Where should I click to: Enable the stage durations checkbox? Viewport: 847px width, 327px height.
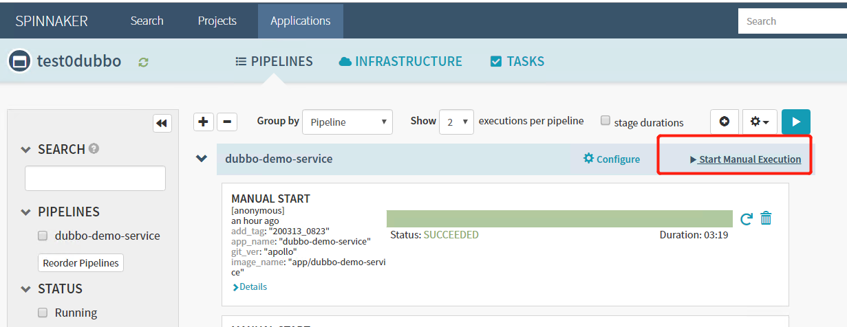point(605,121)
